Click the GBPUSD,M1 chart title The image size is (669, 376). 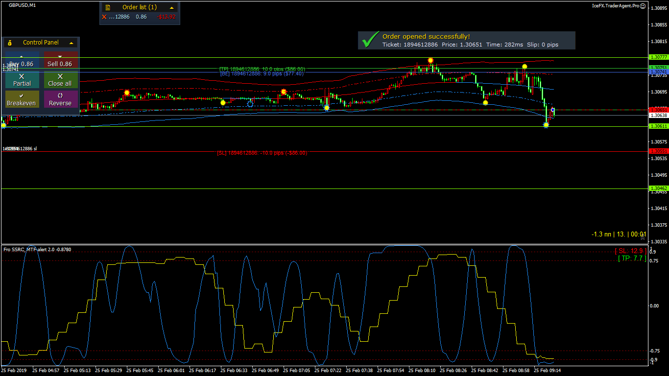click(22, 5)
